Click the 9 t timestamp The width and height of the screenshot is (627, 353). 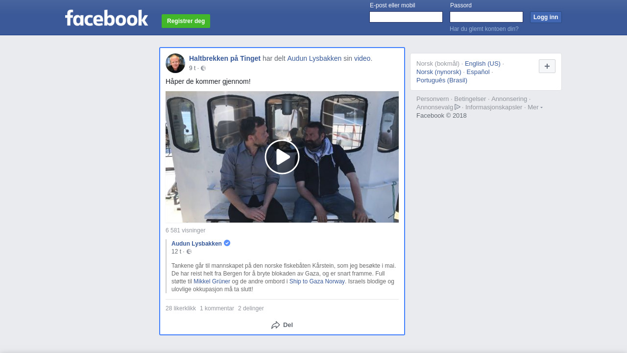click(192, 68)
